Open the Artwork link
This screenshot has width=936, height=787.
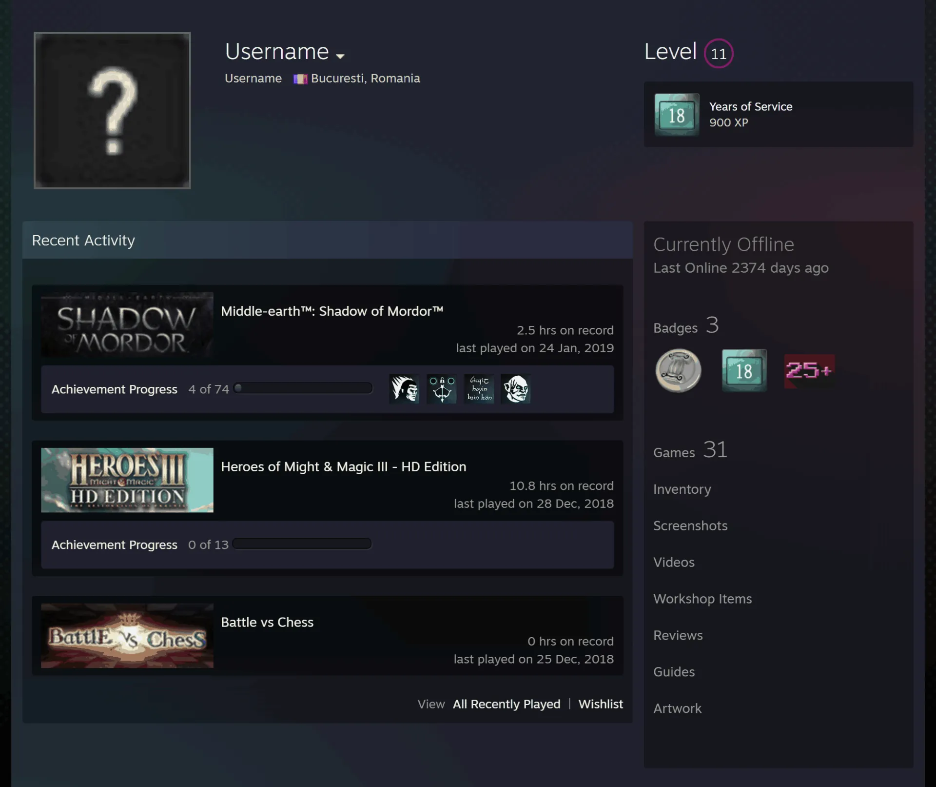coord(677,709)
